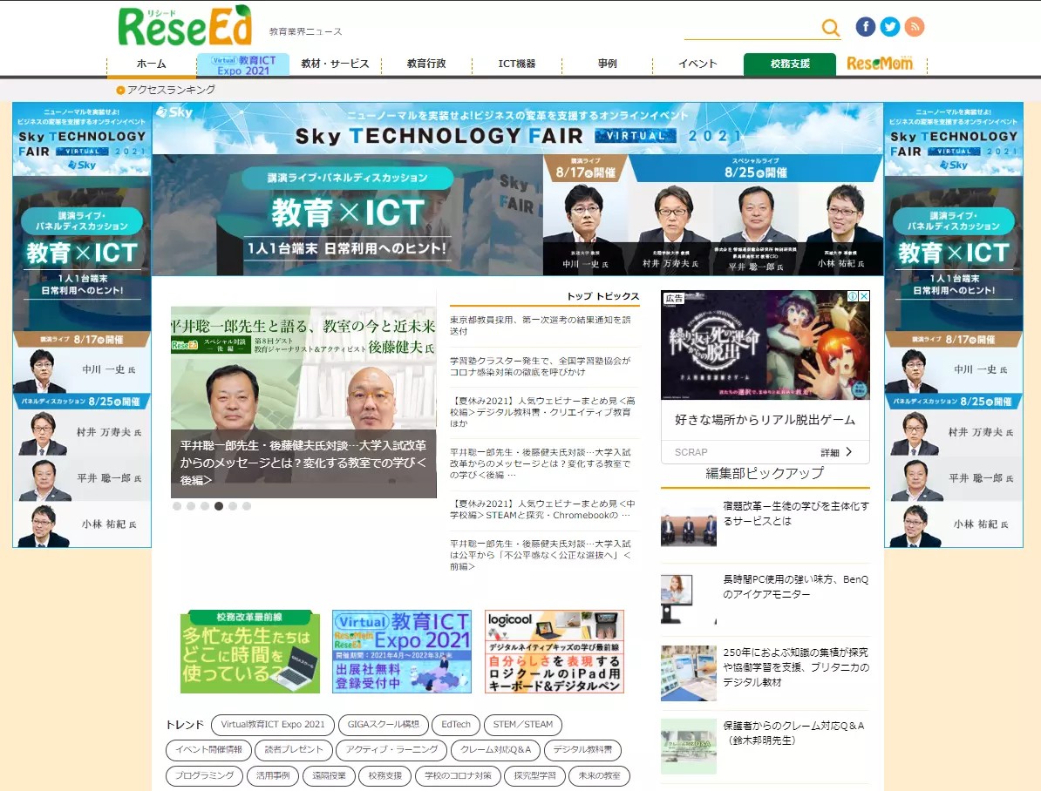
Task: Open the ReseMom logo link
Action: pos(880,64)
